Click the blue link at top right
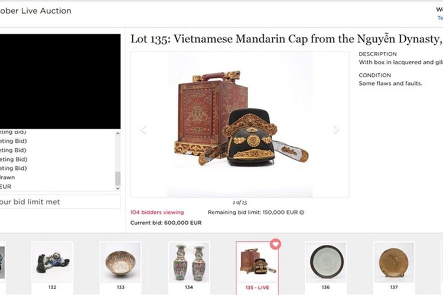 [x=440, y=18]
